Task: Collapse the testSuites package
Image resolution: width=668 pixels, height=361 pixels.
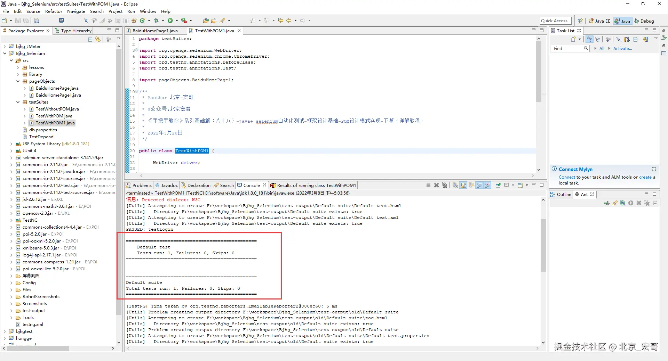Action: (x=18, y=102)
